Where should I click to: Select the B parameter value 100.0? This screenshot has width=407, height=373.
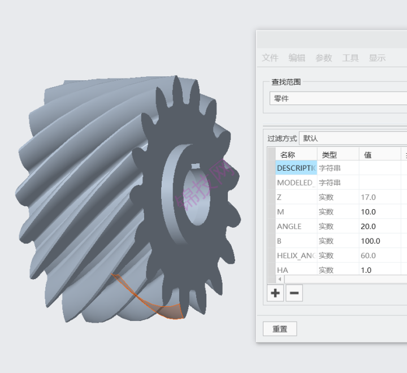point(379,241)
